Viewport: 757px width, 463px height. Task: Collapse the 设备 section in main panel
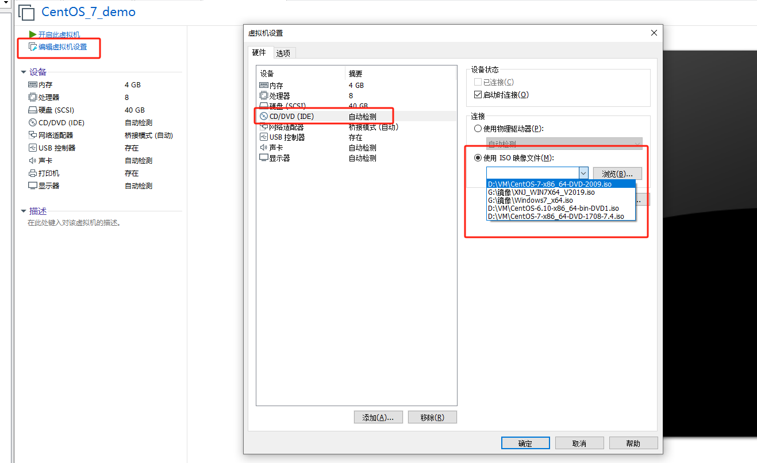pyautogui.click(x=24, y=72)
